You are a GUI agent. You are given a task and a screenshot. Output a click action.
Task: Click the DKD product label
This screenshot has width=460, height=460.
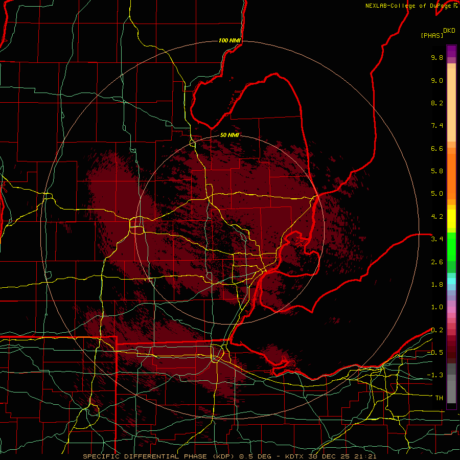[449, 31]
